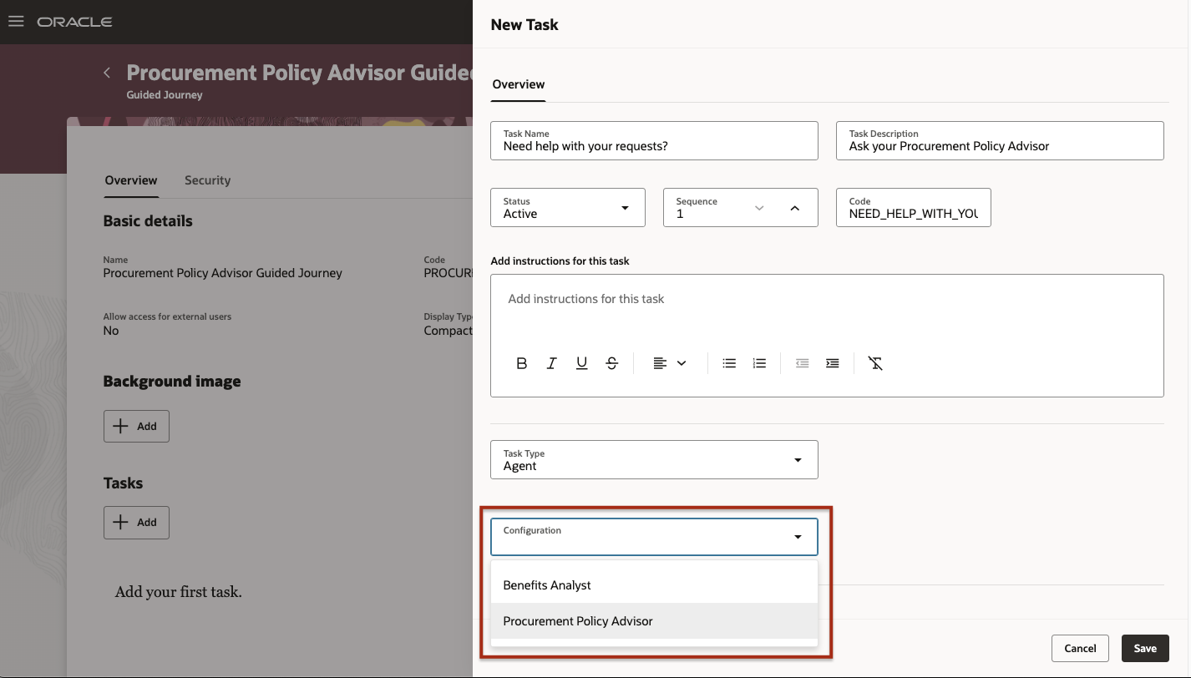Open the text alignment options
Screen dimensions: 1191x678
coord(669,363)
